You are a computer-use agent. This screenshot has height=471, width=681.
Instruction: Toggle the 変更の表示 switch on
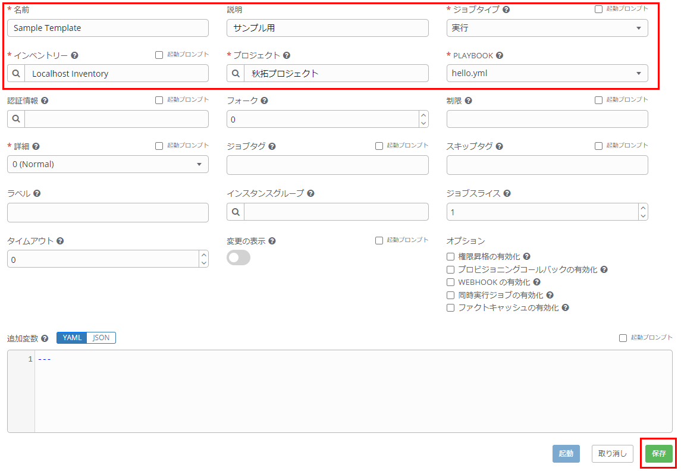(238, 257)
